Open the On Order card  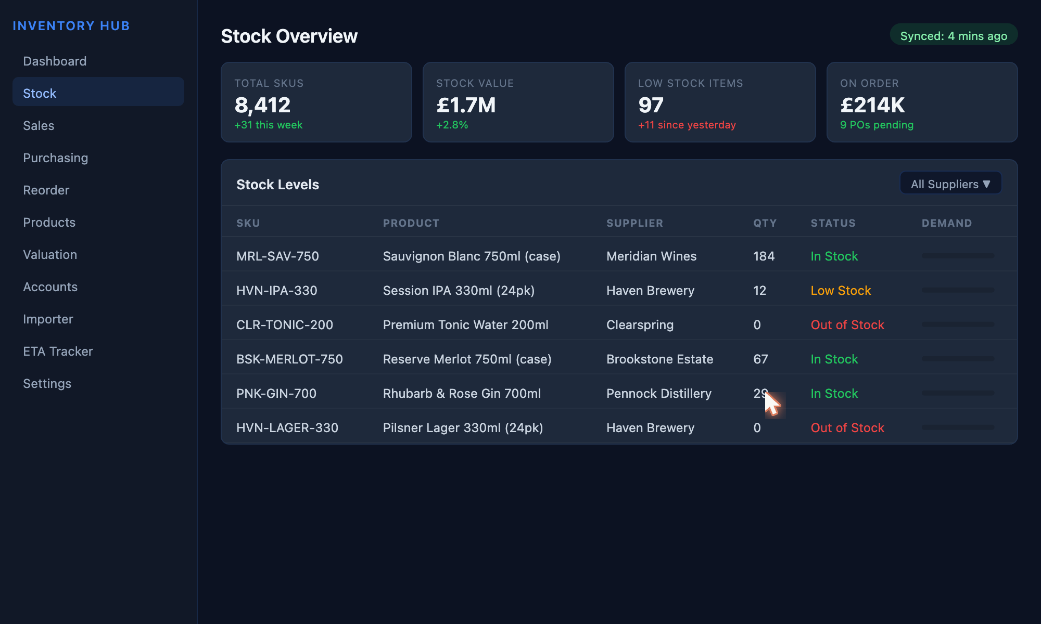(922, 102)
